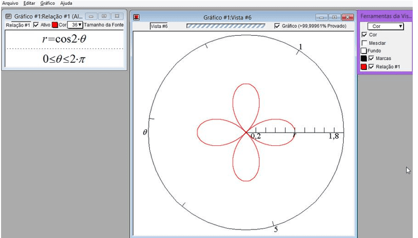The width and height of the screenshot is (418, 238).
Task: Close the Gráfico #1:Vista #6 window
Action: pos(347,17)
